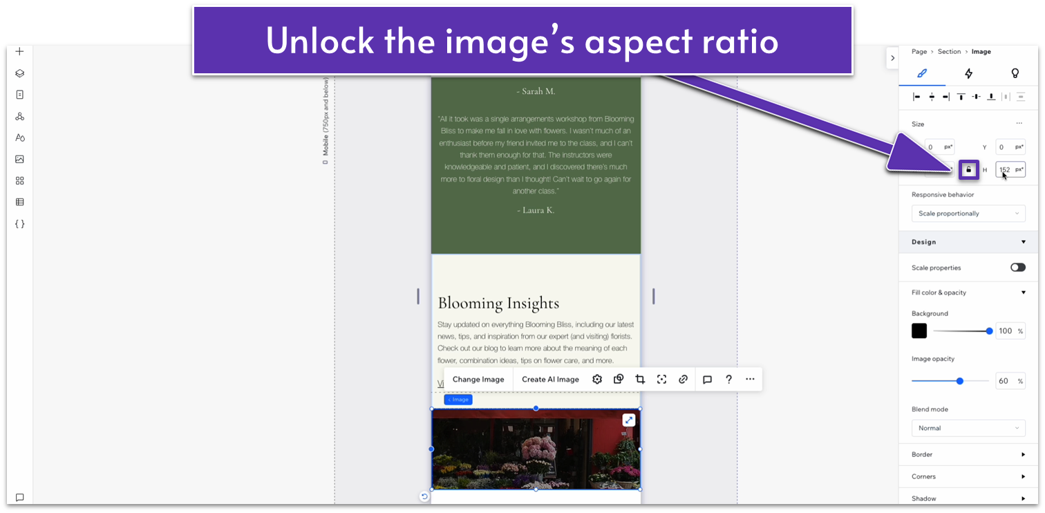The height and width of the screenshot is (513, 1045).
Task: Align bottom icon in inspector
Action: (x=991, y=97)
